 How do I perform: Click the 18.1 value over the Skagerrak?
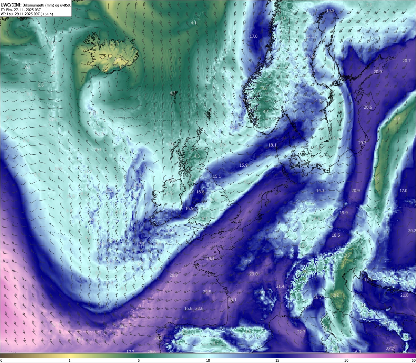[x=272, y=145]
